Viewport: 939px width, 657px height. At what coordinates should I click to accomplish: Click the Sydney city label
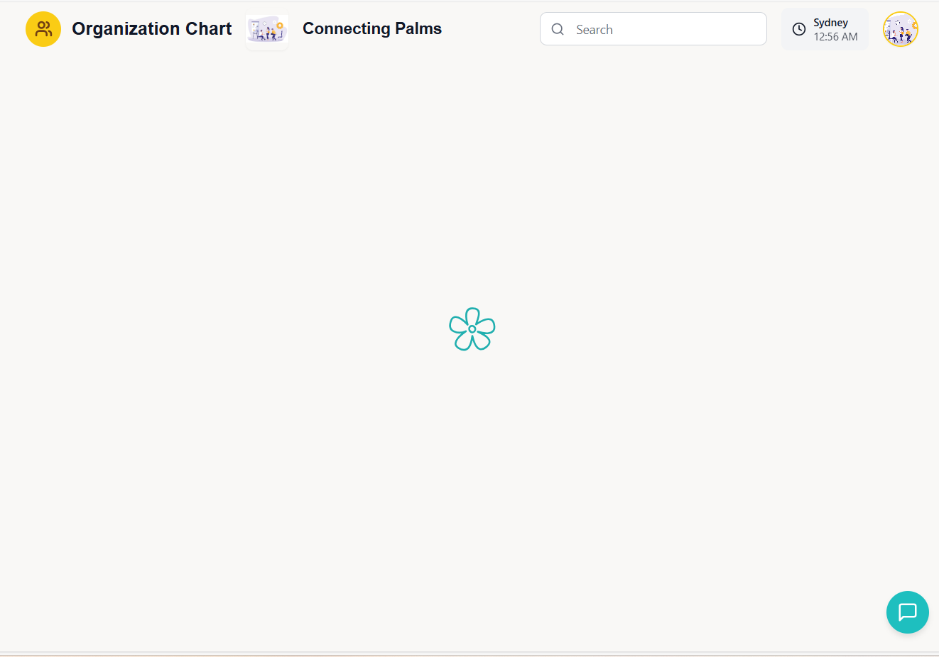(830, 23)
